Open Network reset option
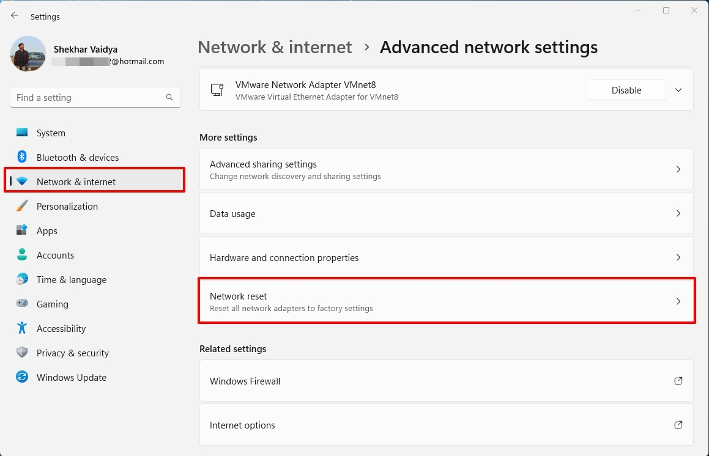The width and height of the screenshot is (709, 456). pos(447,301)
